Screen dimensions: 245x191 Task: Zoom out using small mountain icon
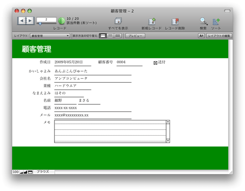click(x=22, y=172)
